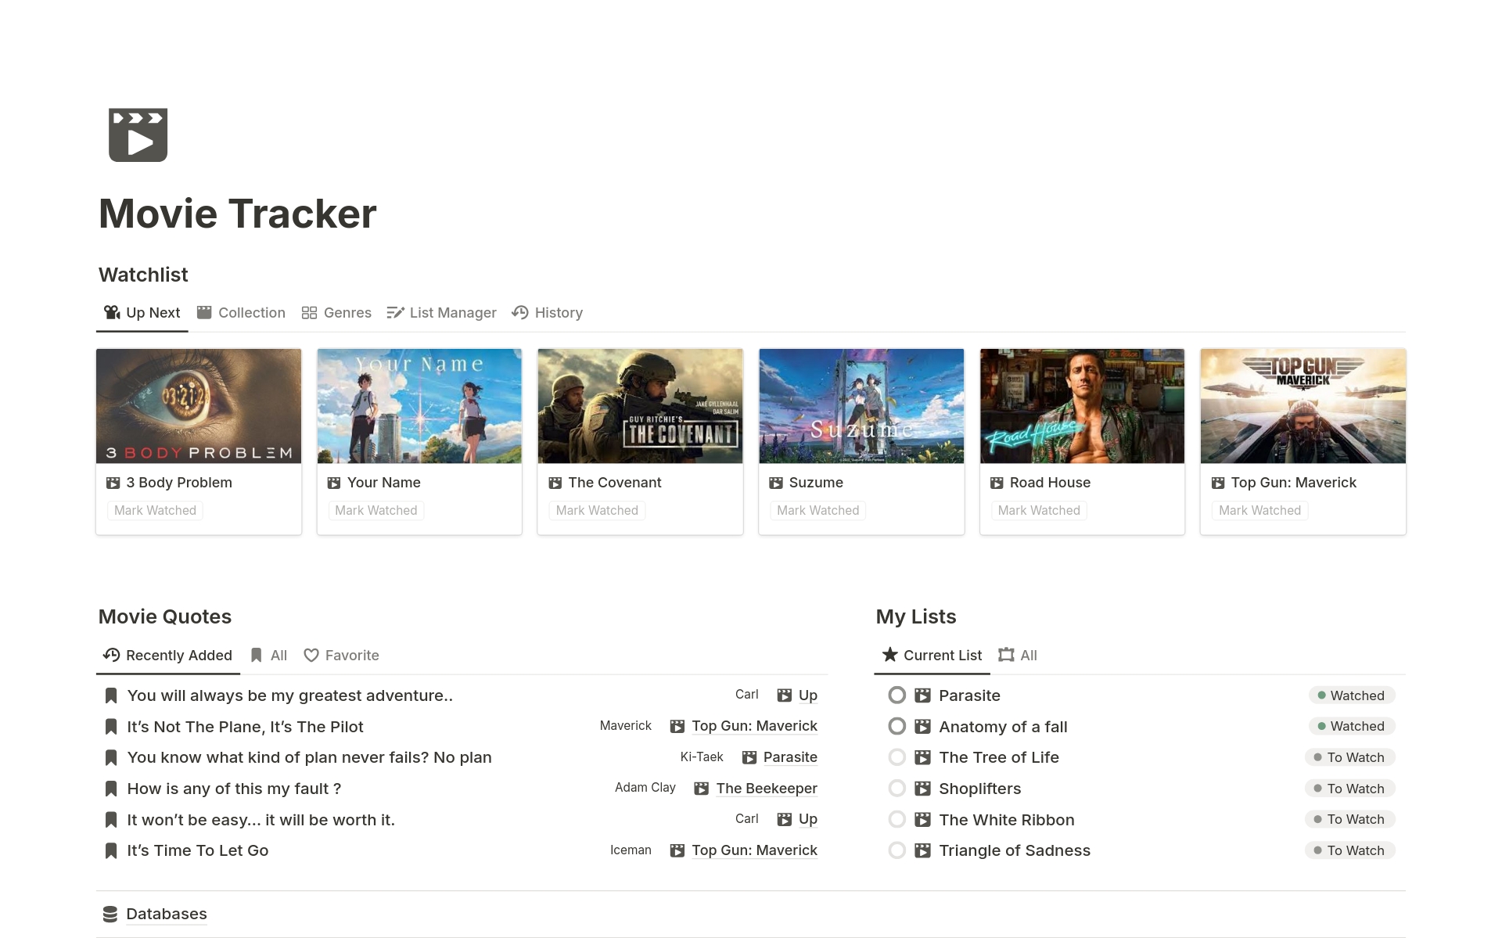The width and height of the screenshot is (1502, 938).
Task: Click the bookmark icon beside "How is any of this my fault ?"
Action: click(x=110, y=788)
